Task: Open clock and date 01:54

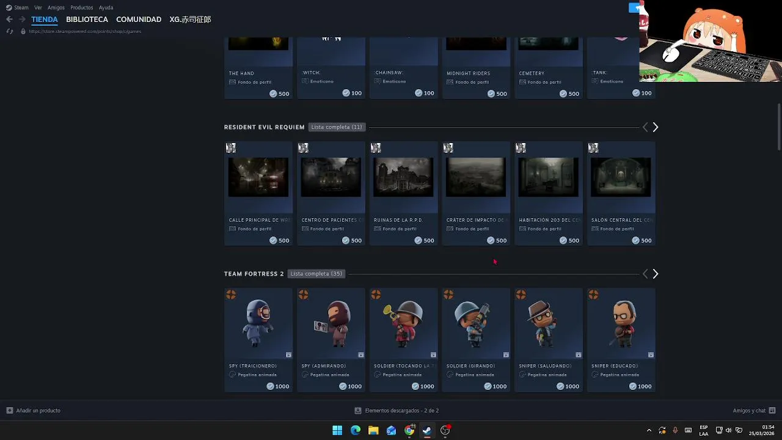Action: tap(762, 430)
